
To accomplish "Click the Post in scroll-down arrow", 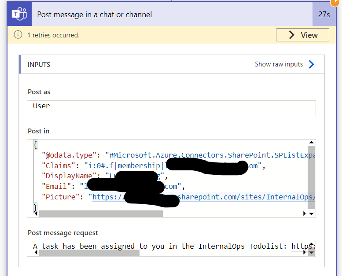I will click(312, 214).
